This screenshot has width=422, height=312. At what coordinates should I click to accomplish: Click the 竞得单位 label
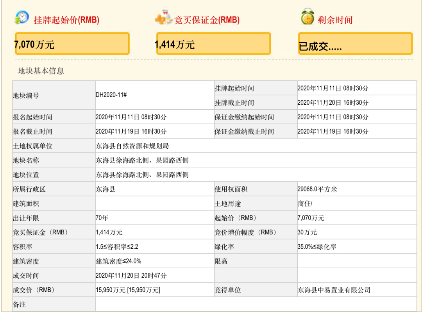[x=228, y=290]
